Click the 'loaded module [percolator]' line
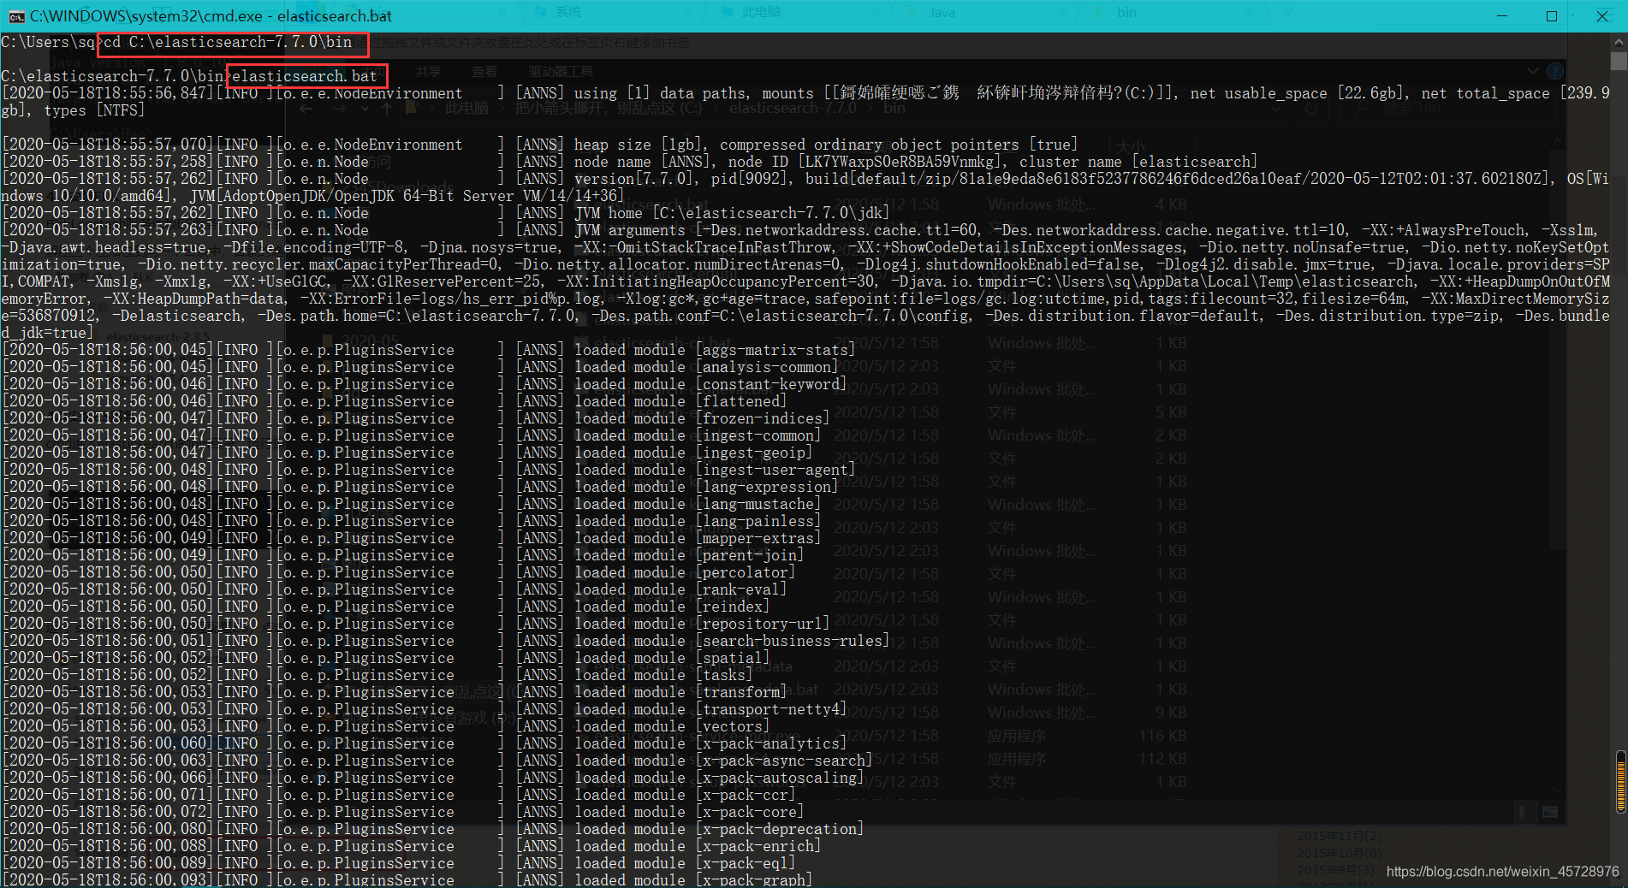Image resolution: width=1628 pixels, height=888 pixels. click(685, 572)
